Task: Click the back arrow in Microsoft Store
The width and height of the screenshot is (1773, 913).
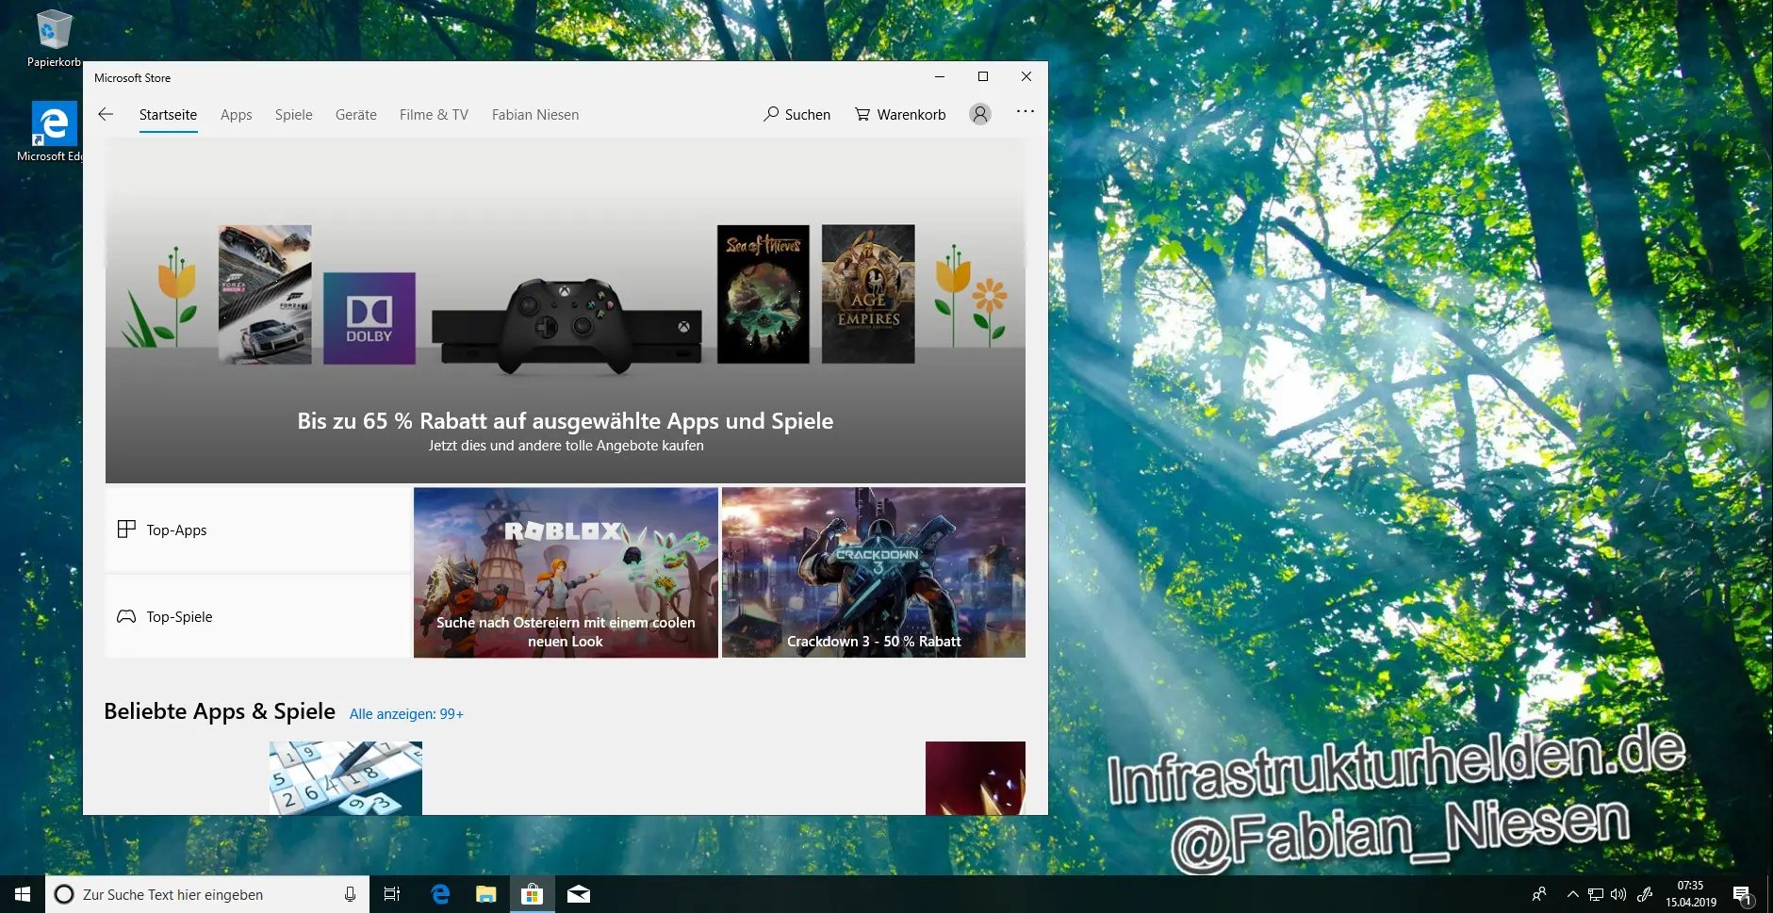Action: (106, 114)
